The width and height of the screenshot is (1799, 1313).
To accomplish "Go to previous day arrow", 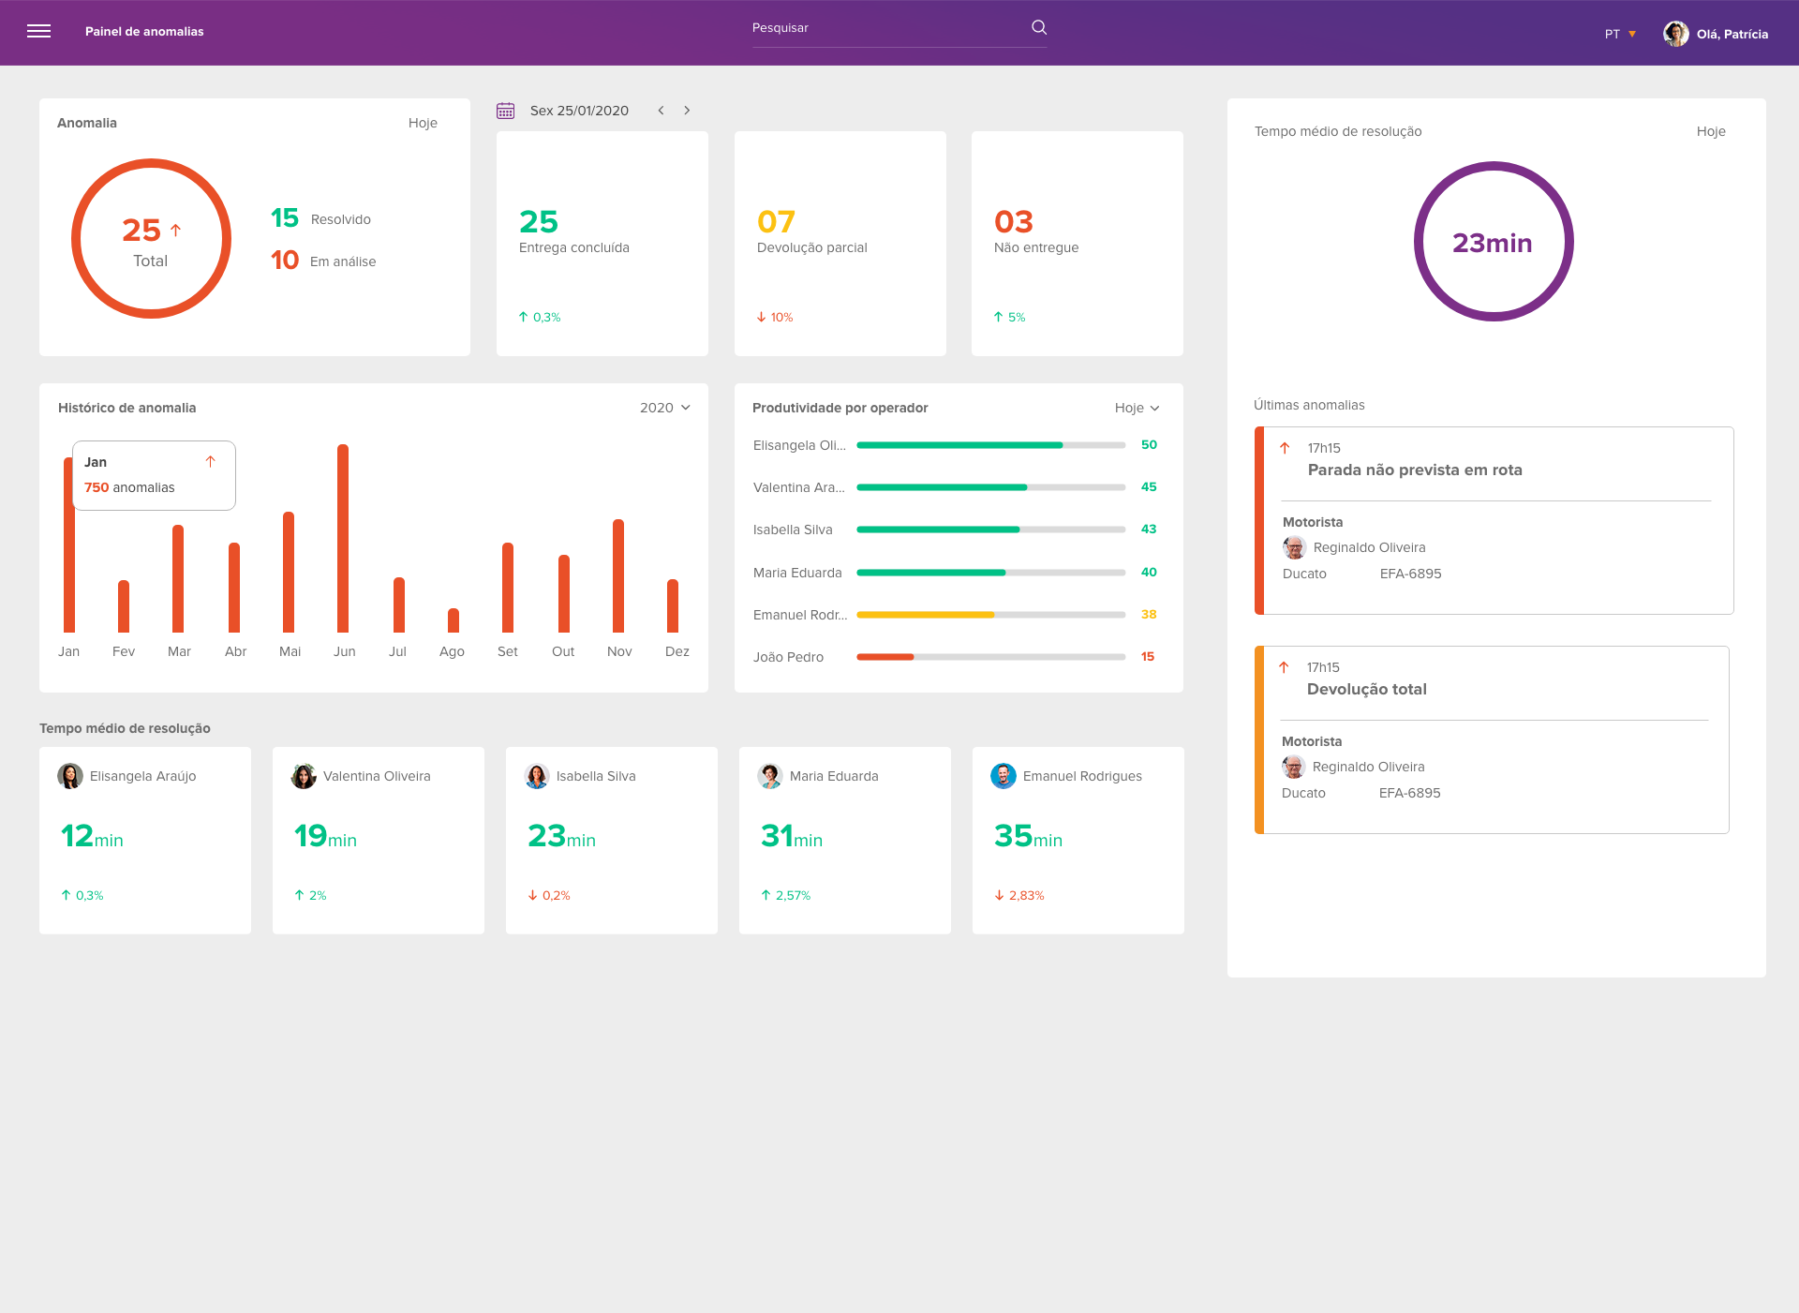I will tap(661, 111).
